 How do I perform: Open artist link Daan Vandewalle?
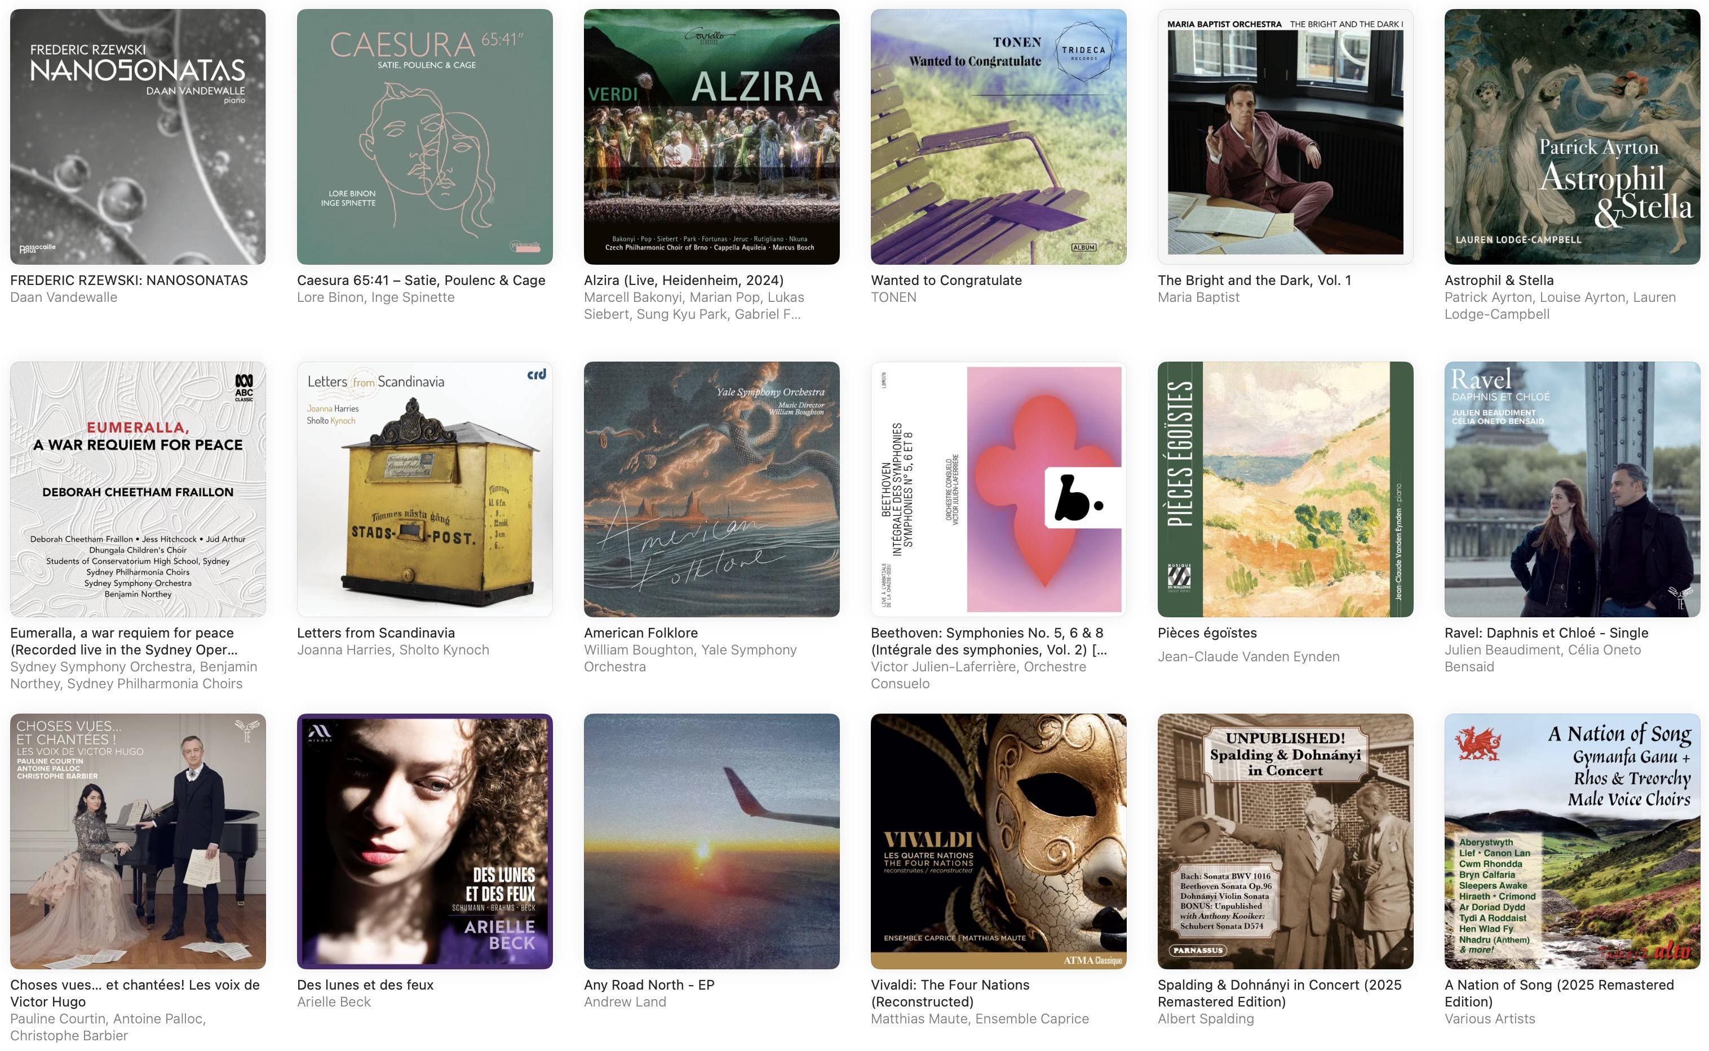coord(63,297)
